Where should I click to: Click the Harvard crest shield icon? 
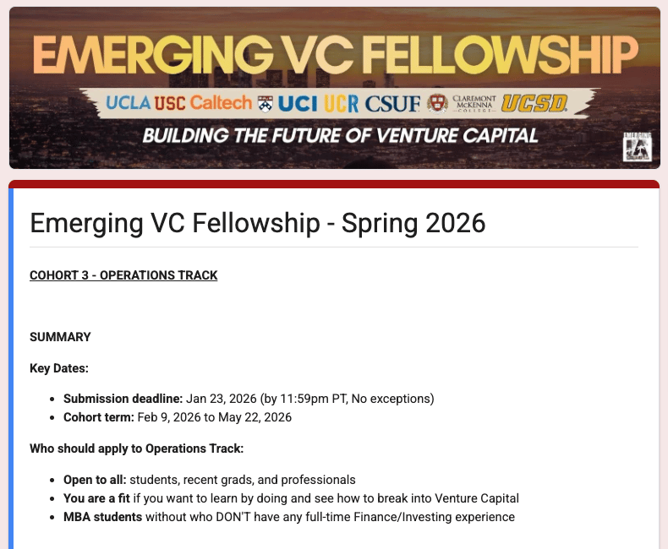tap(437, 103)
